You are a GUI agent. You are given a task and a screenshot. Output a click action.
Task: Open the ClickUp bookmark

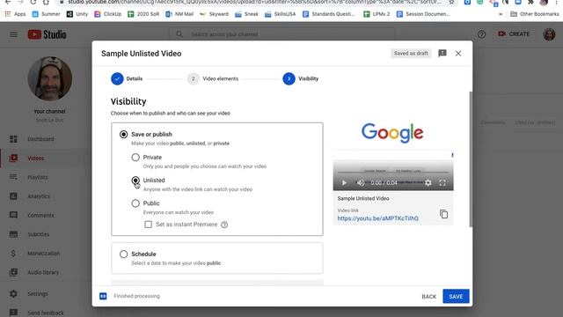[x=108, y=14]
